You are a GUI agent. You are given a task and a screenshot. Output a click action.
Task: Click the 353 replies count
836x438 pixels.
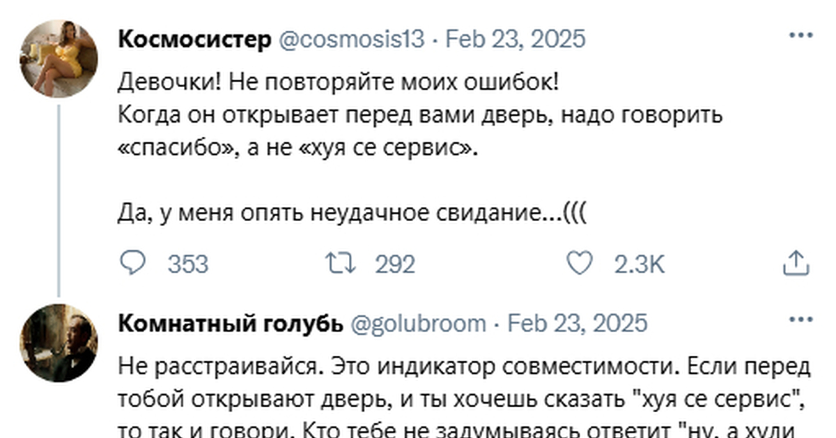click(x=188, y=264)
